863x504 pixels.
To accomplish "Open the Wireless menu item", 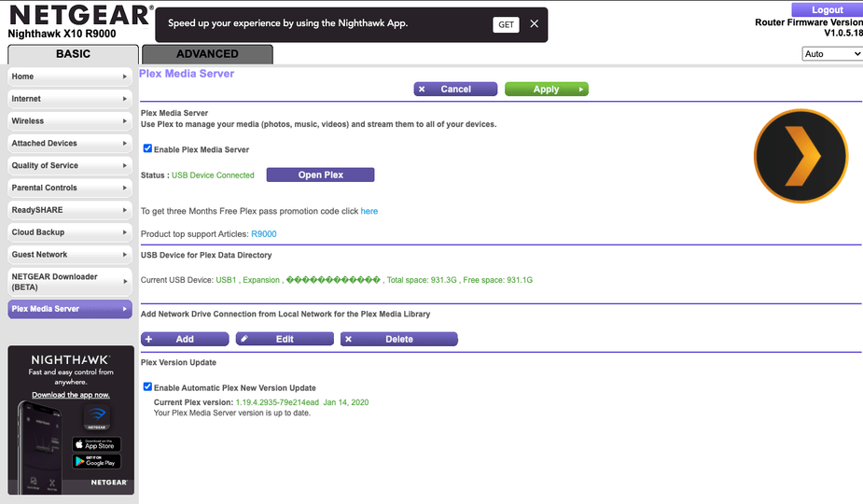I will click(x=70, y=121).
